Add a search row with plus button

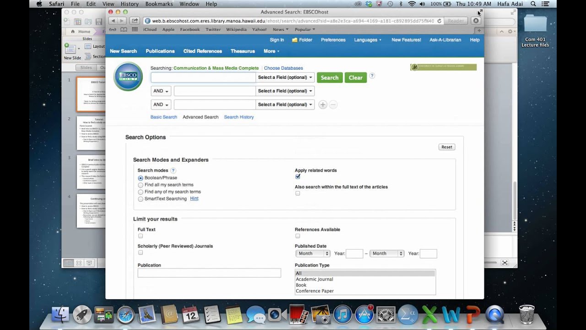coord(323,105)
